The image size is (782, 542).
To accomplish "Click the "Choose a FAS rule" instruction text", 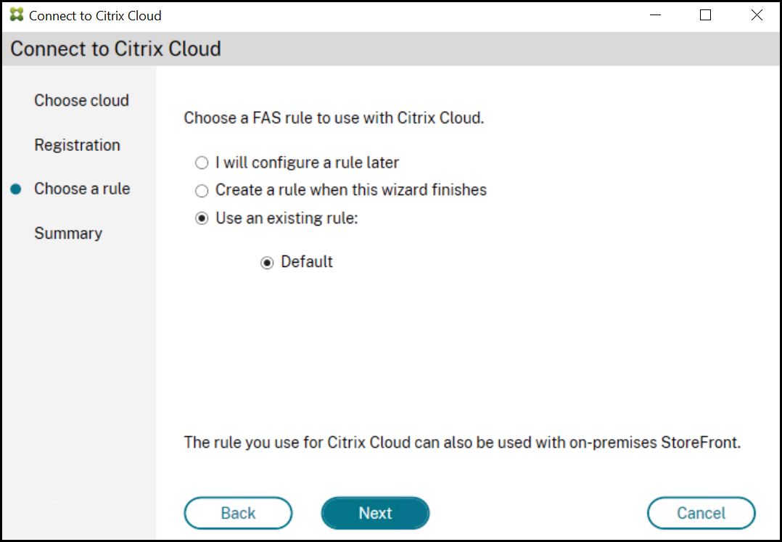I will coord(334,118).
